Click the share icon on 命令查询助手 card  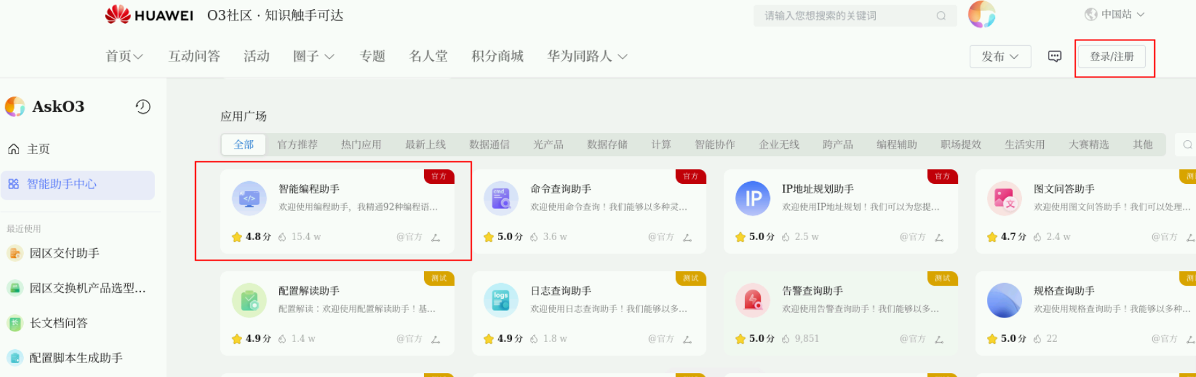point(687,237)
